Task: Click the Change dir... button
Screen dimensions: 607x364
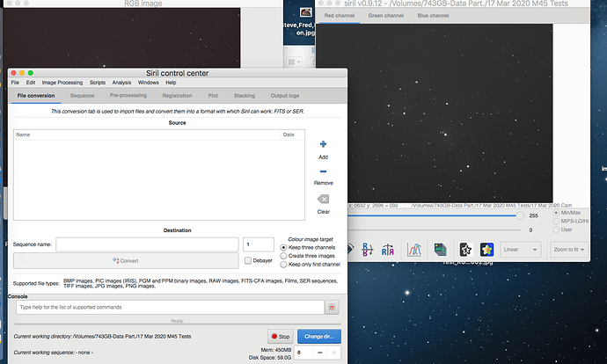Action: [319, 337]
